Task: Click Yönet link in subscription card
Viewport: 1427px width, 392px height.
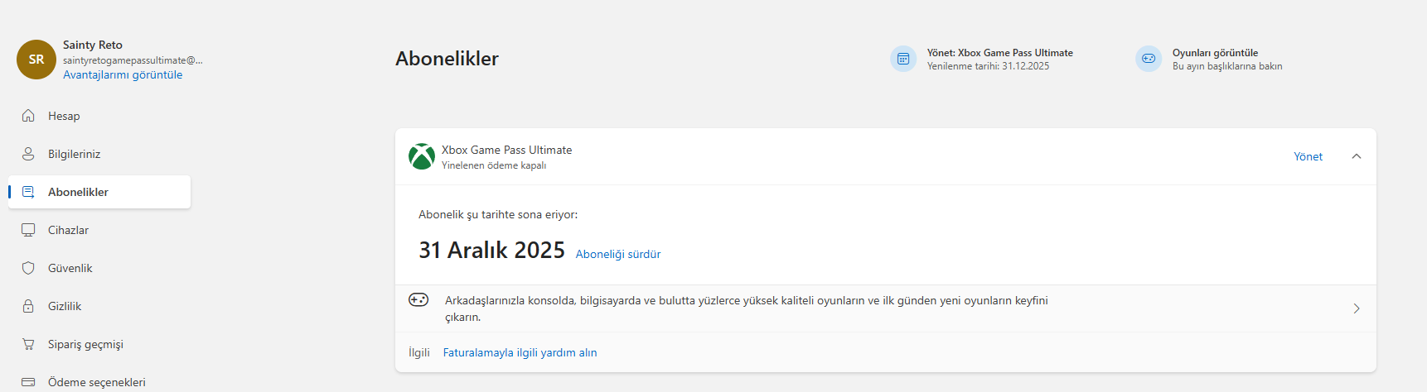Action: tap(1308, 156)
